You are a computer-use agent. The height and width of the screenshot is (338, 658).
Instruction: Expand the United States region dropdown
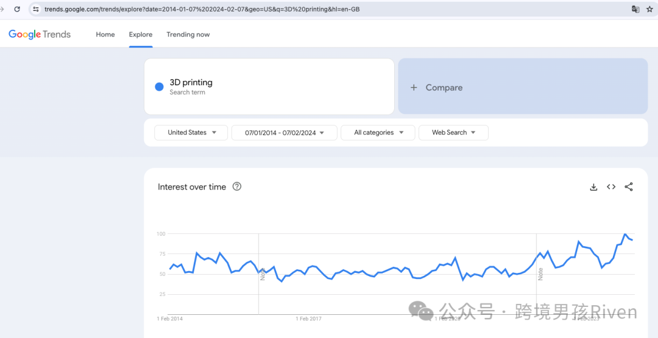click(x=191, y=133)
